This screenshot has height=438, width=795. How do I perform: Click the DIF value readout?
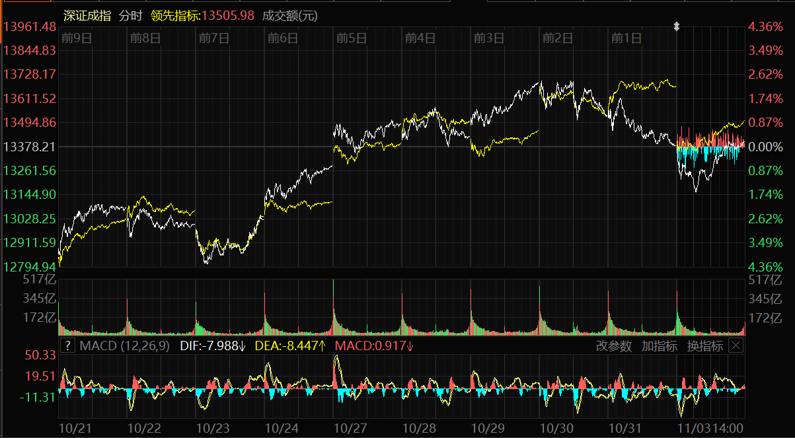212,346
